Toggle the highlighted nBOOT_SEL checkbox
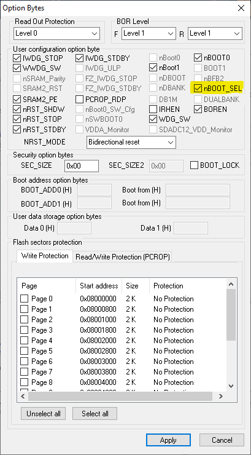This screenshot has height=455, width=251. [198, 89]
